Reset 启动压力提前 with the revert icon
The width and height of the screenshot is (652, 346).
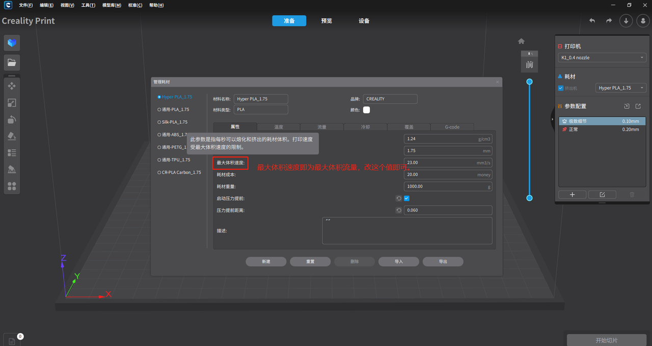point(399,198)
